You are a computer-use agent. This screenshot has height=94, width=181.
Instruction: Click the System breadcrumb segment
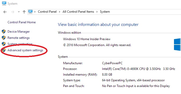point(105,12)
